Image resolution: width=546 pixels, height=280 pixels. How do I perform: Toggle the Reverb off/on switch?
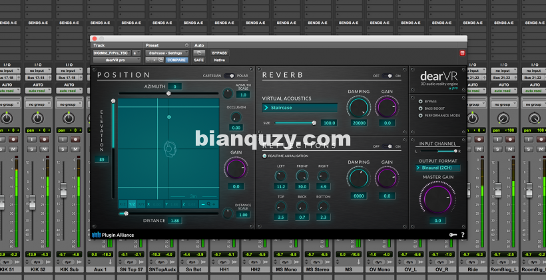(387, 75)
